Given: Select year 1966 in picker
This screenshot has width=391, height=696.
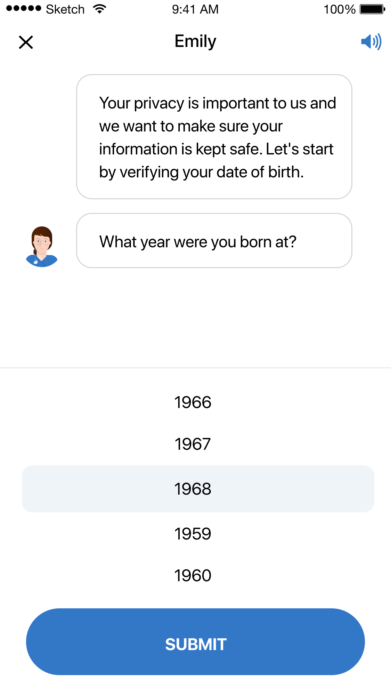Looking at the screenshot, I should pyautogui.click(x=193, y=402).
